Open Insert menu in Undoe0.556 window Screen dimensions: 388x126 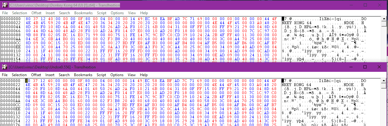tap(50, 75)
